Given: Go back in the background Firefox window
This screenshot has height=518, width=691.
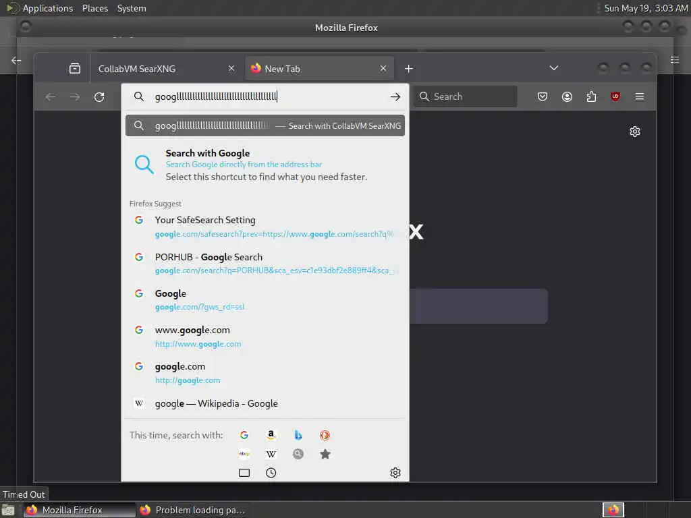Looking at the screenshot, I should (16, 60).
